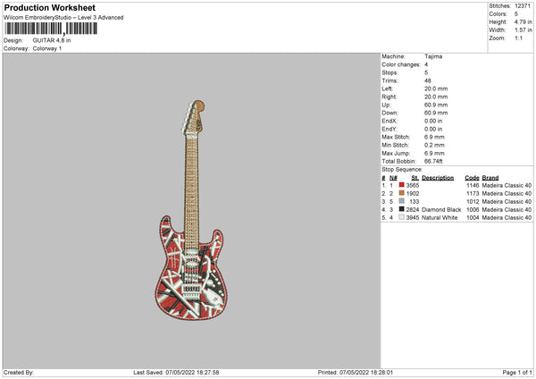The image size is (536, 379).
Task: Click thread code 1012
Action: pos(473,201)
